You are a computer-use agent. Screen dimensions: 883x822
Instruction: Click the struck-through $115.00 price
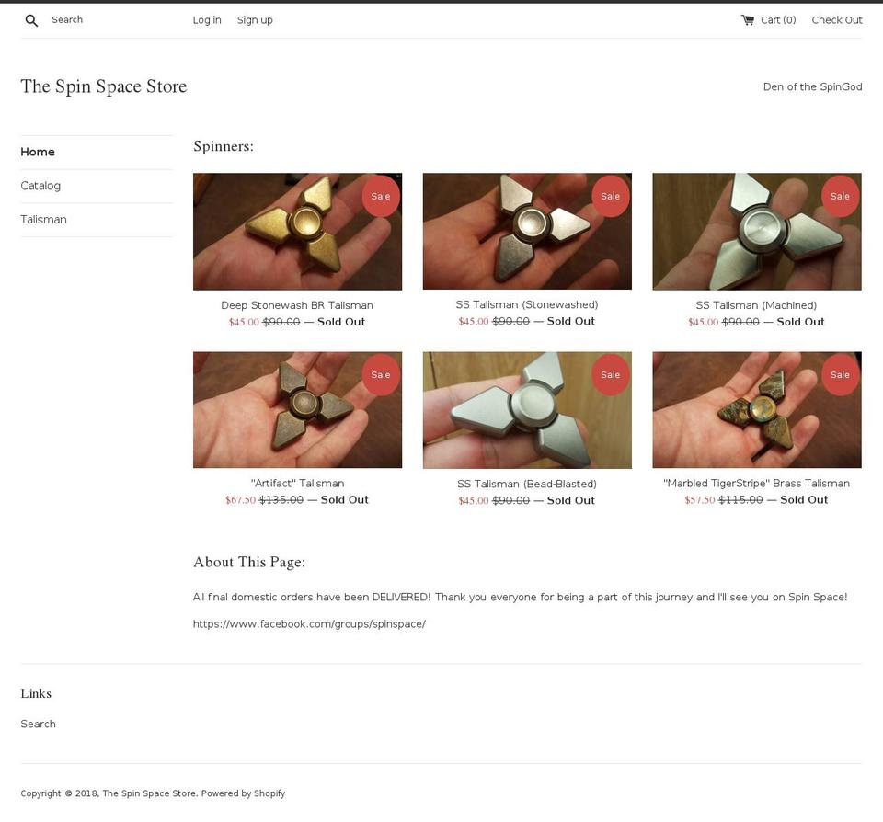[740, 500]
